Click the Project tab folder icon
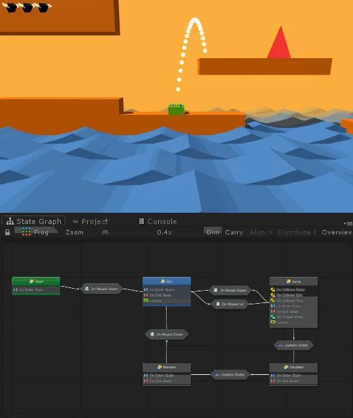Image resolution: width=353 pixels, height=418 pixels. pyautogui.click(x=76, y=221)
